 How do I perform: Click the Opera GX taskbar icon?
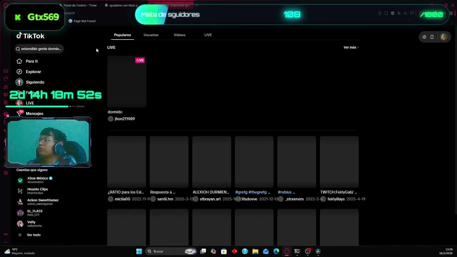(x=287, y=251)
